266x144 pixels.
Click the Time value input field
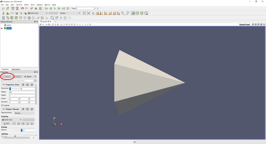pyautogui.click(x=85, y=9)
